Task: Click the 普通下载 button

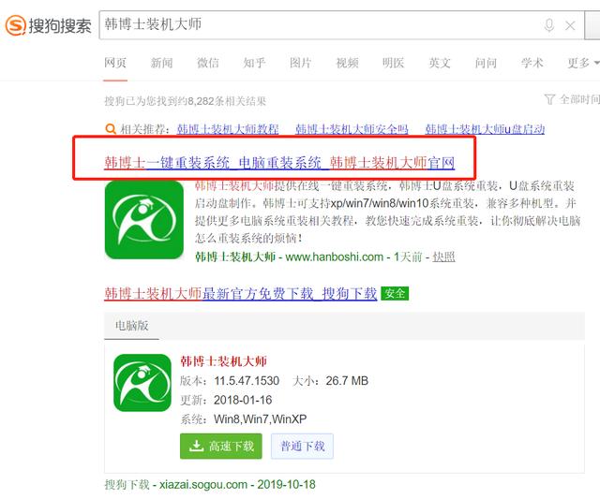Action: (302, 446)
